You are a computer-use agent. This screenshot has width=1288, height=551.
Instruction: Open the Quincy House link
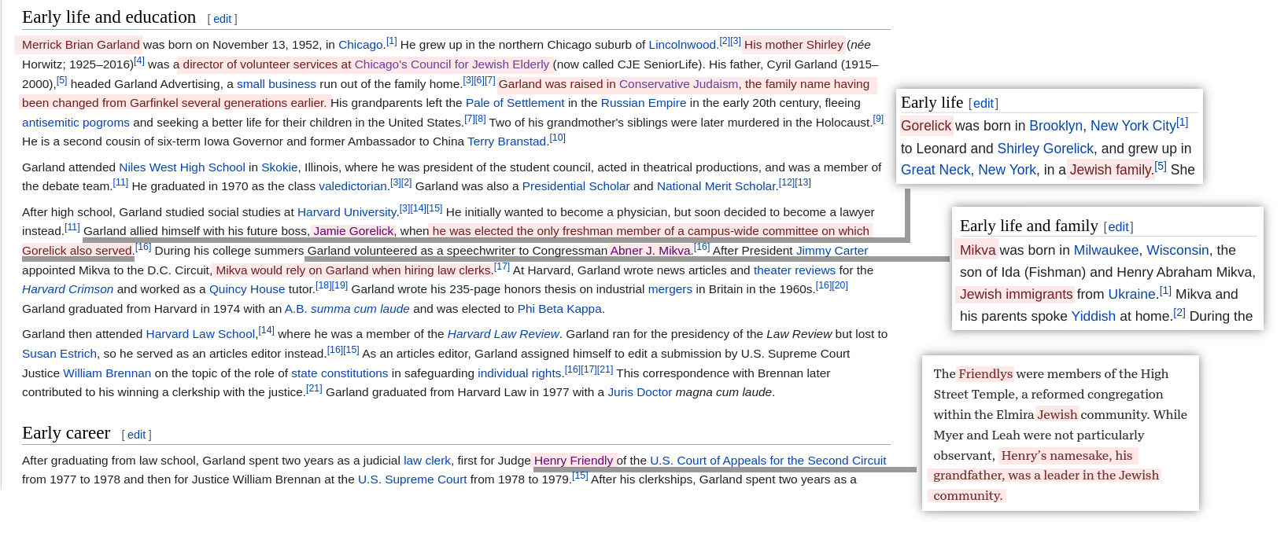pos(247,289)
